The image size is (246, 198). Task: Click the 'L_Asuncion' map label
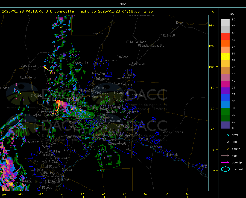tap(137, 63)
